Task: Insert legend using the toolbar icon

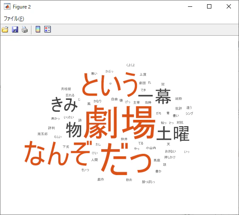Action: [x=47, y=29]
